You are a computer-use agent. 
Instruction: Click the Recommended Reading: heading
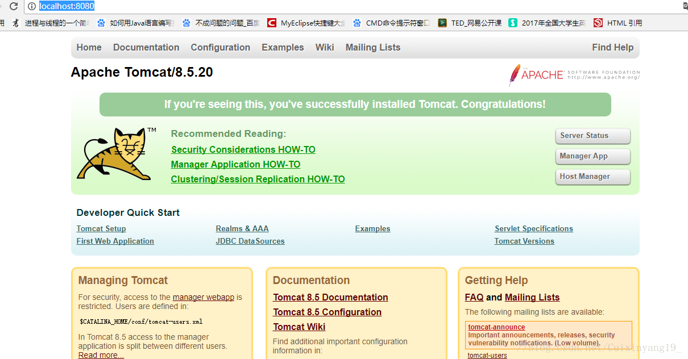[229, 134]
